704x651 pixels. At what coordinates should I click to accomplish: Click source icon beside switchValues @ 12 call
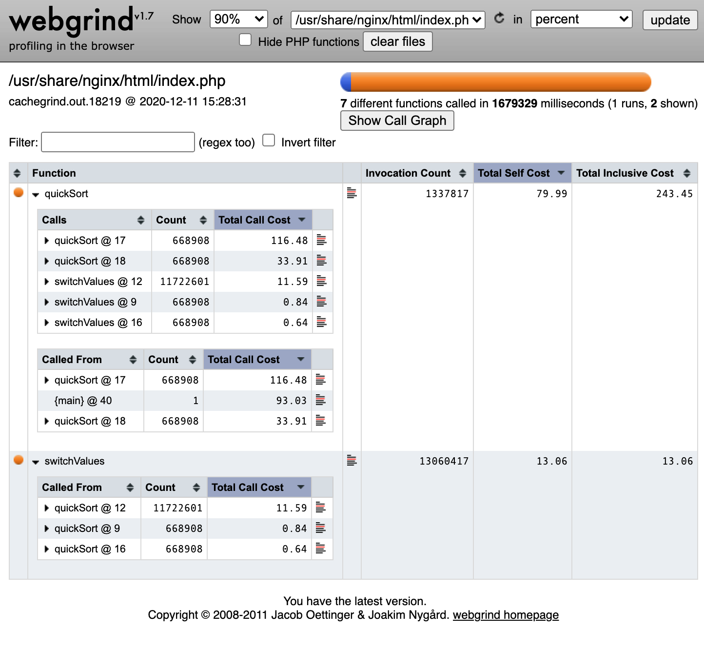pos(321,281)
